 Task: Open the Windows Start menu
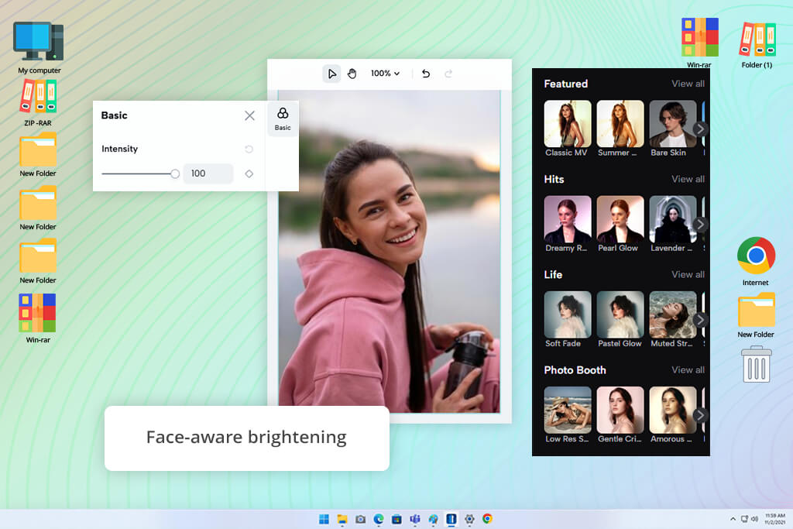click(324, 519)
